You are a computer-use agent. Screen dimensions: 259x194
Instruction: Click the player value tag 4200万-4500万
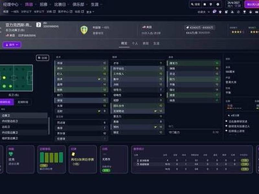coord(199,27)
